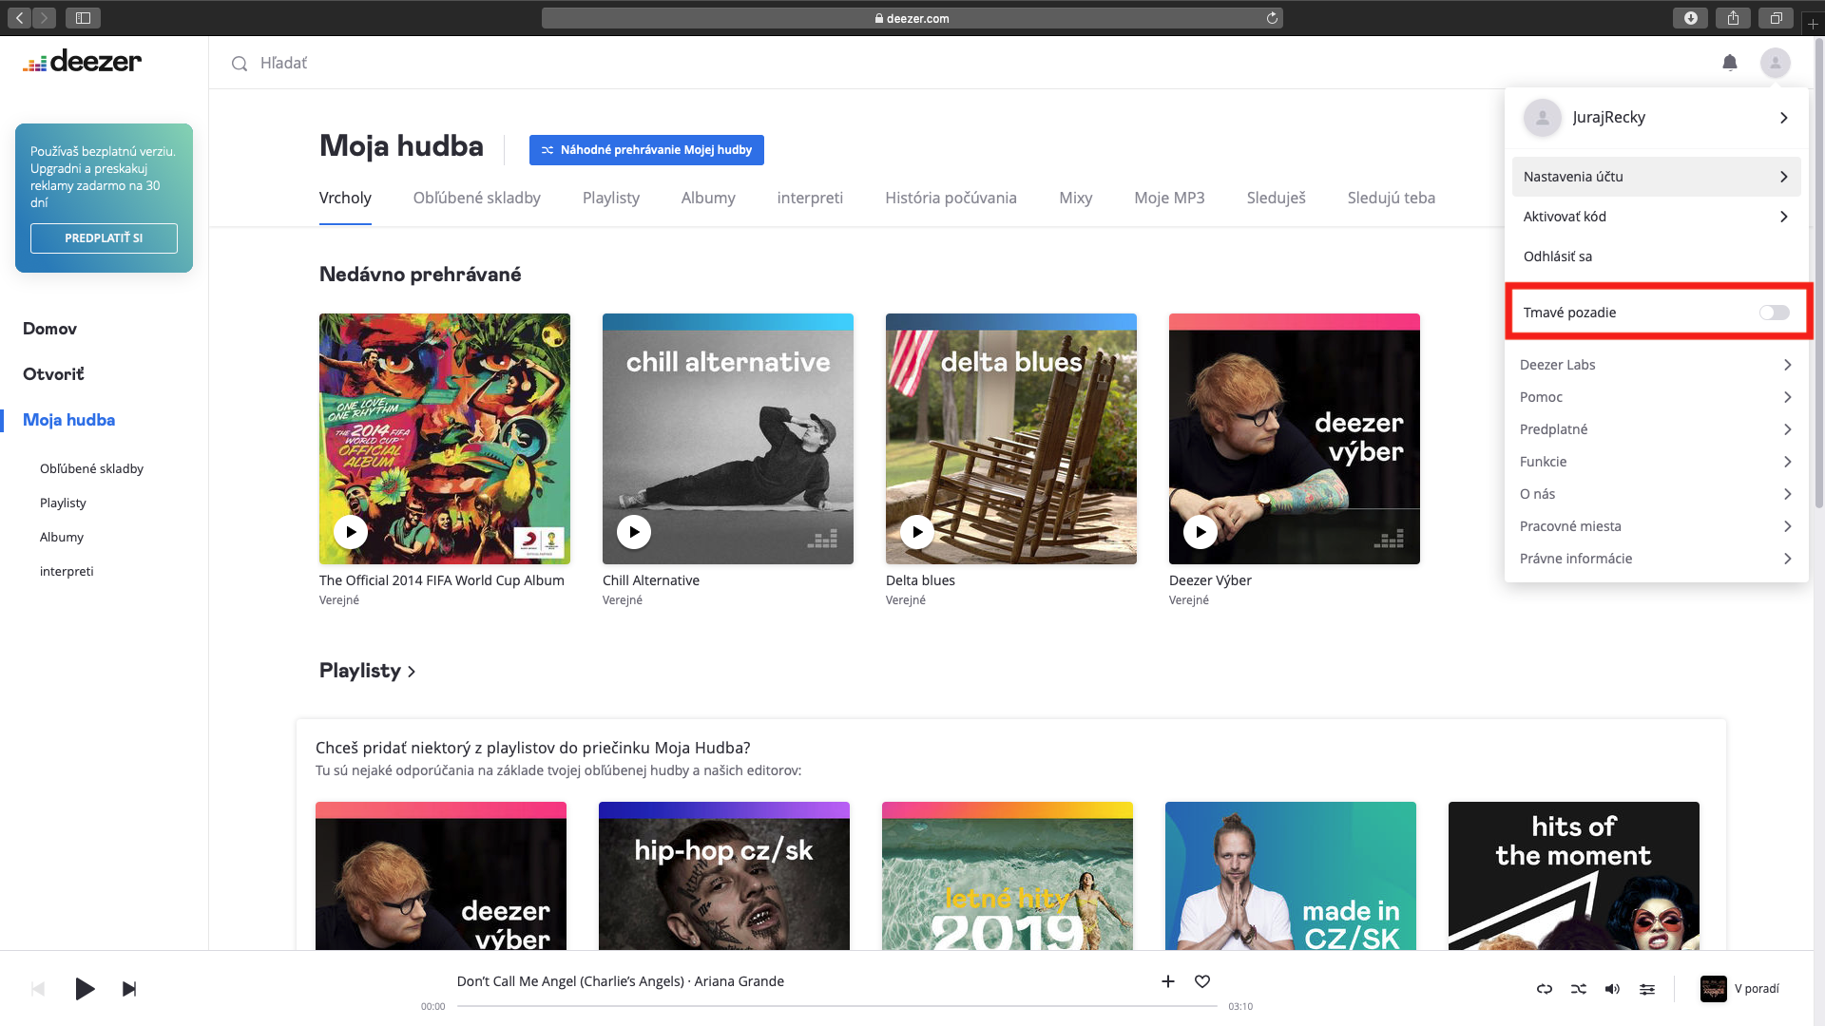Image resolution: width=1825 pixels, height=1026 pixels.
Task: Play the Delta blues playlist
Action: click(917, 532)
